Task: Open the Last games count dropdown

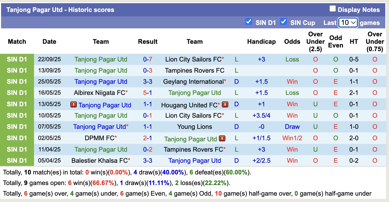Action: click(348, 23)
